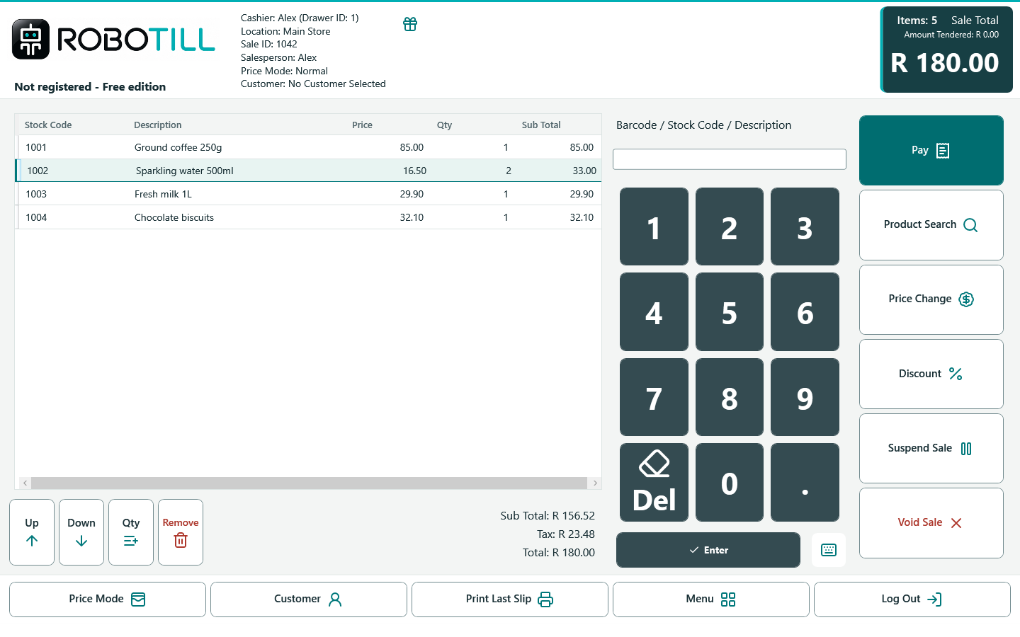Image resolution: width=1020 pixels, height=637 pixels.
Task: Open the on-screen keyboard icon
Action: pyautogui.click(x=829, y=550)
